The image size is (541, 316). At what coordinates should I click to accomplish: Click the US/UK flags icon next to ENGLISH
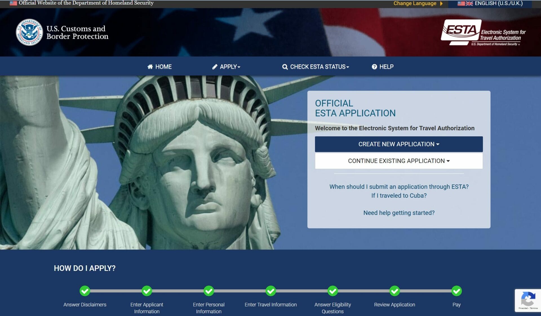point(465,3)
